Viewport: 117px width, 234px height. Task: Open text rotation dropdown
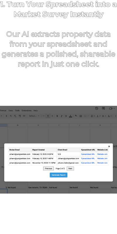tap(110, 116)
